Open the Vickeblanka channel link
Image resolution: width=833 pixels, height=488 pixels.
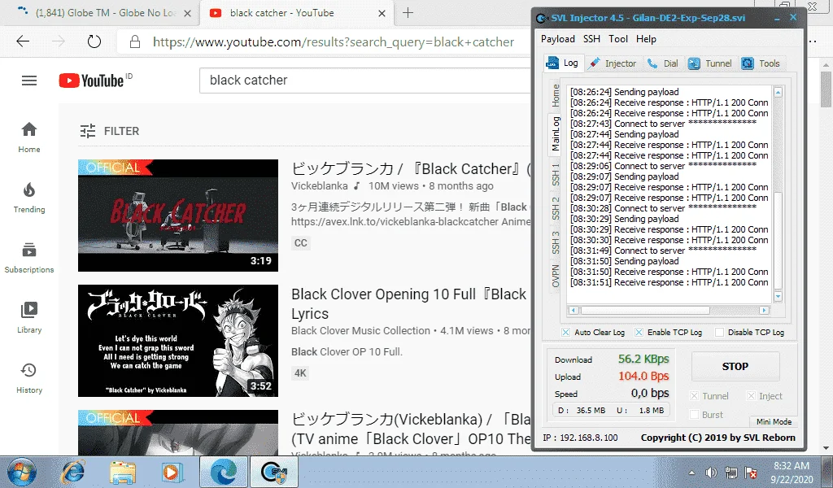coord(319,186)
